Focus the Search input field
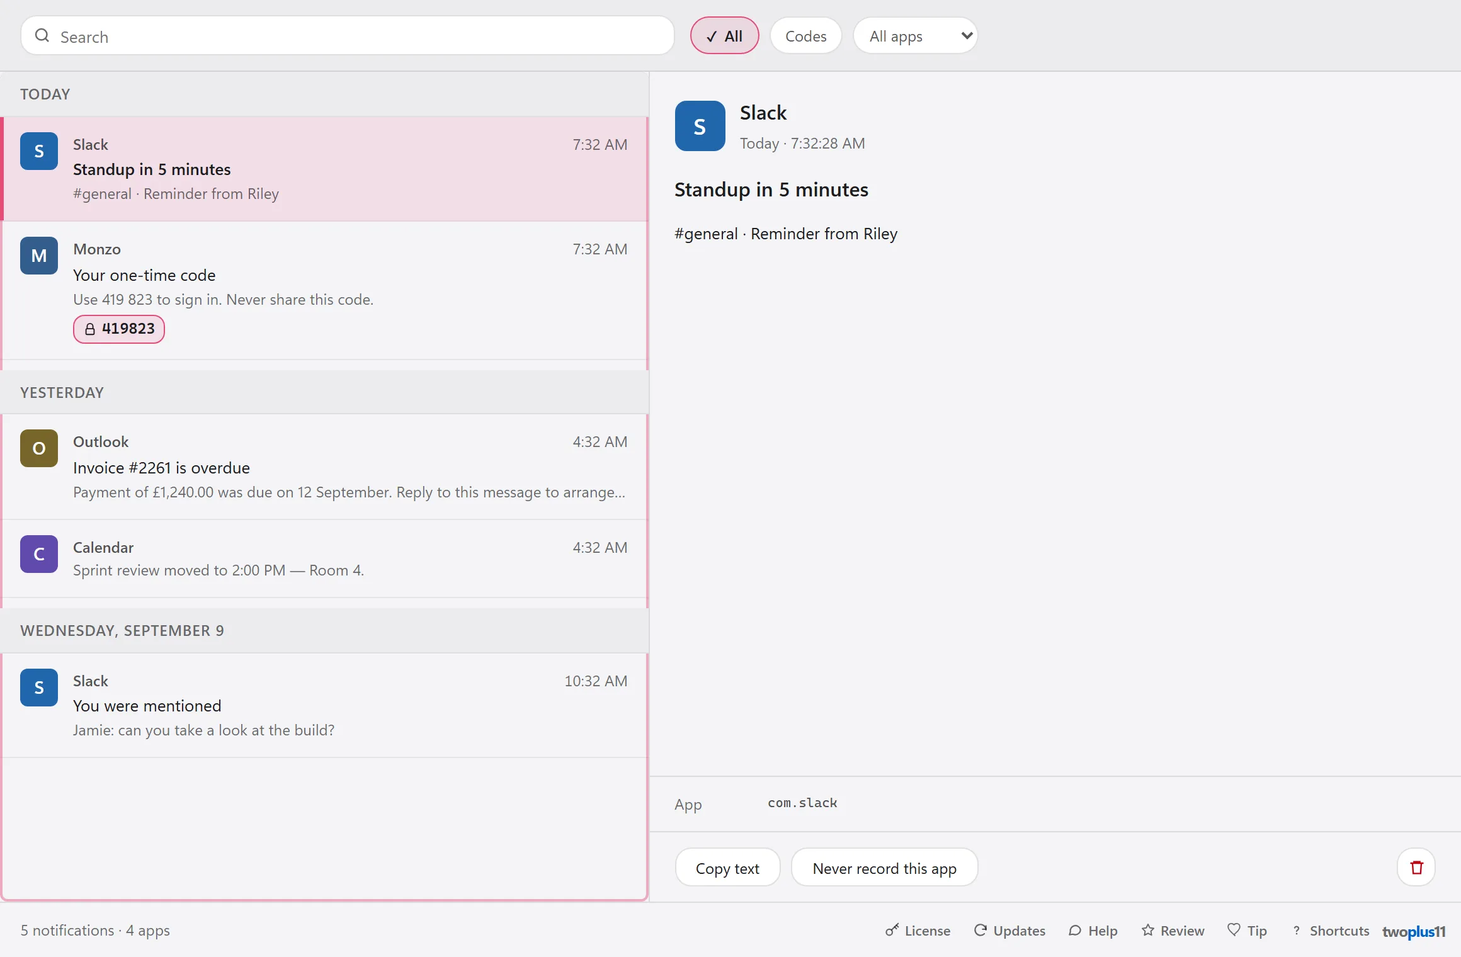The image size is (1461, 957). pyautogui.click(x=348, y=36)
